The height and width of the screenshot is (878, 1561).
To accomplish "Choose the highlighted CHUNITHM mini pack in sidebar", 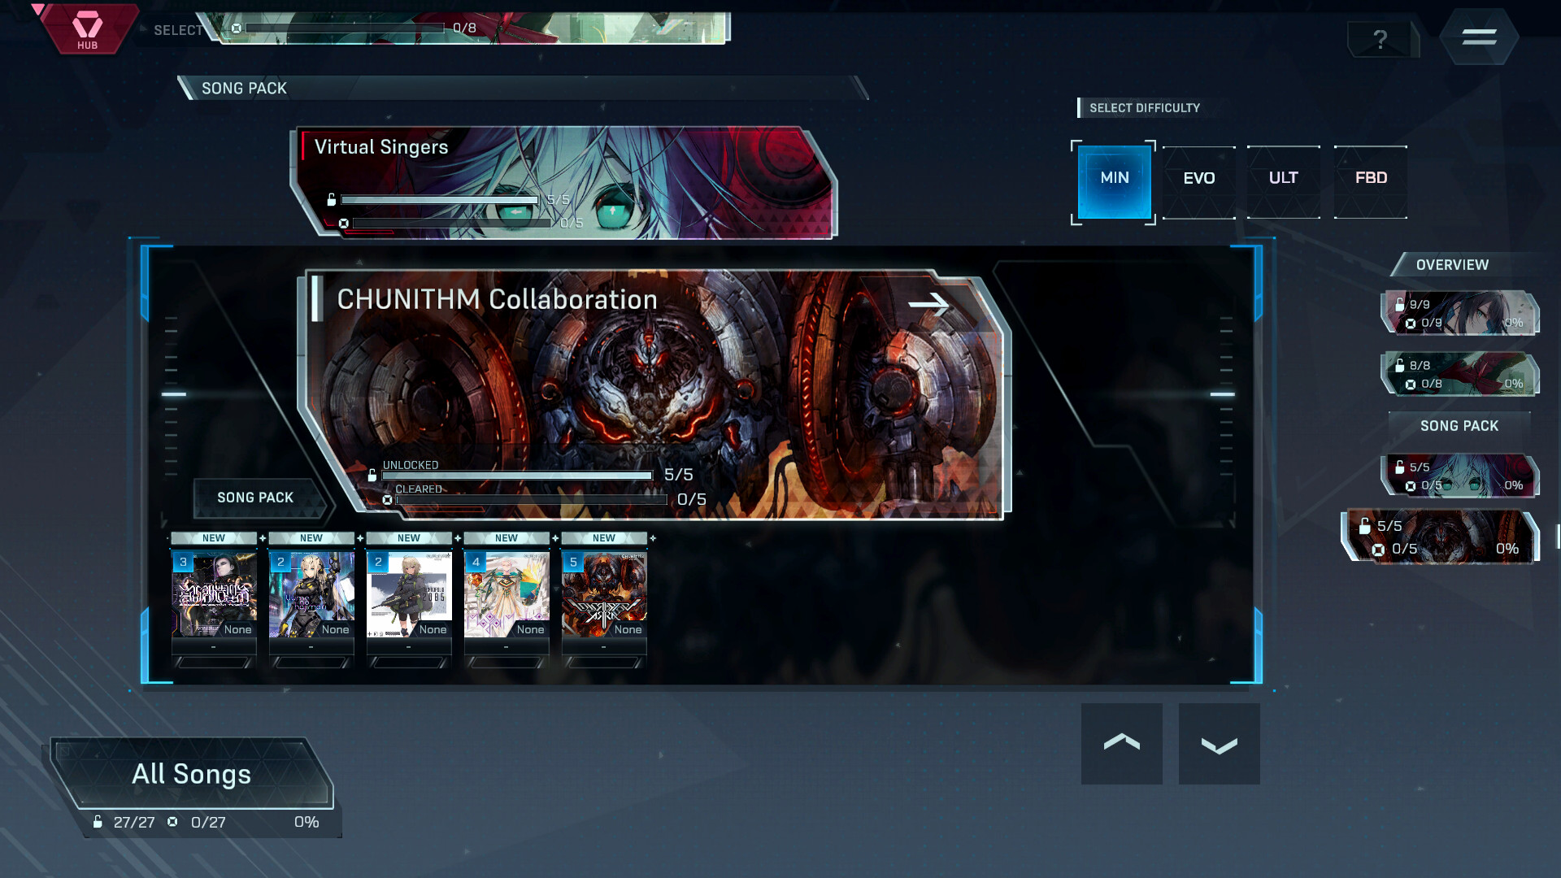I will [x=1441, y=537].
